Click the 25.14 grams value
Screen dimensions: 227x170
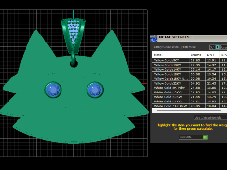tap(195, 69)
